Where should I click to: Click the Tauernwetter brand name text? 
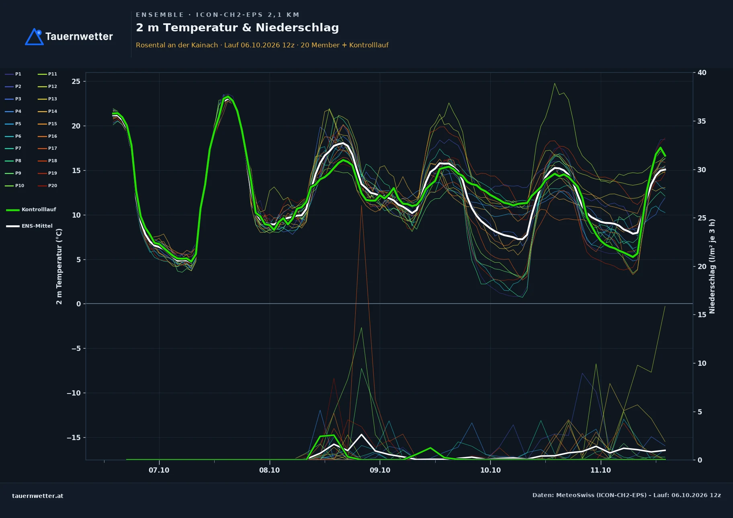coord(79,37)
